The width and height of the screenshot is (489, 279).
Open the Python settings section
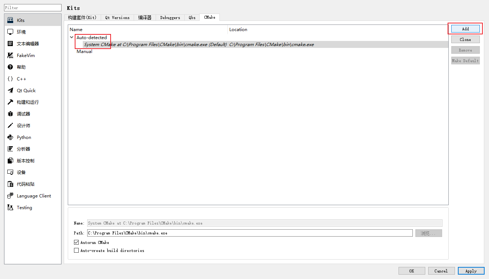[23, 137]
